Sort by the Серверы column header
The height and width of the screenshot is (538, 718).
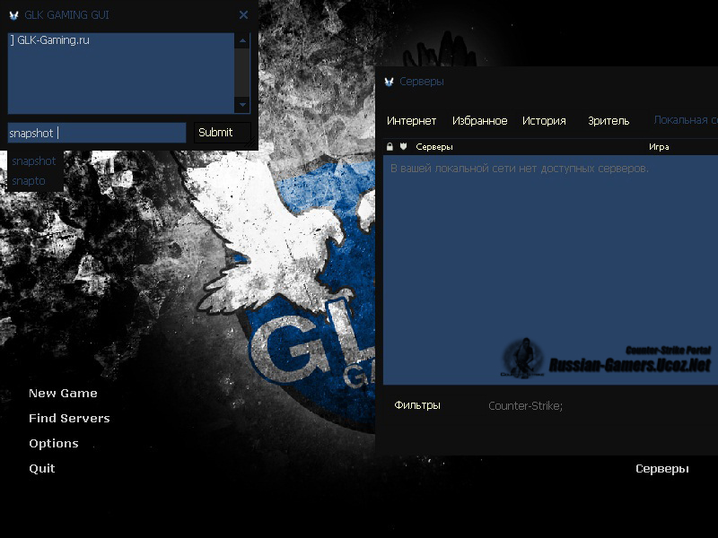coord(434,147)
